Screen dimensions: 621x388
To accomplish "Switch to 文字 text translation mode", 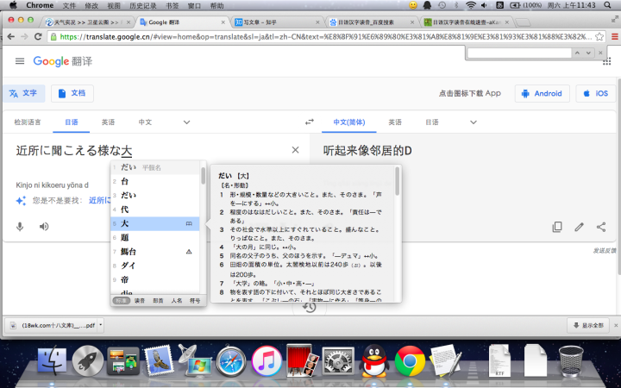I will point(24,93).
